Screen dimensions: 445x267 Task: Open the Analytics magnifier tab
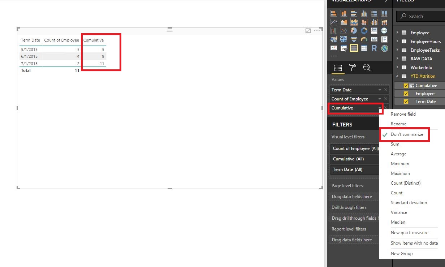[x=367, y=68]
